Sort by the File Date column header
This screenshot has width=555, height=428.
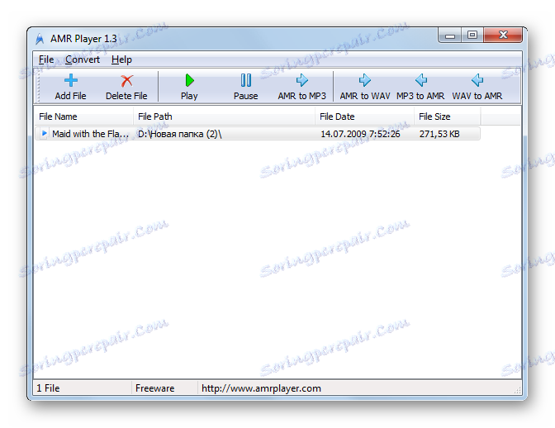pyautogui.click(x=364, y=117)
